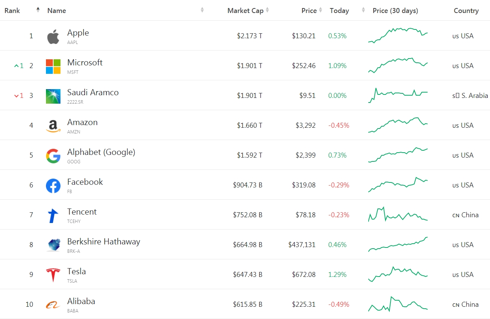Click the Rank column header

coord(12,11)
